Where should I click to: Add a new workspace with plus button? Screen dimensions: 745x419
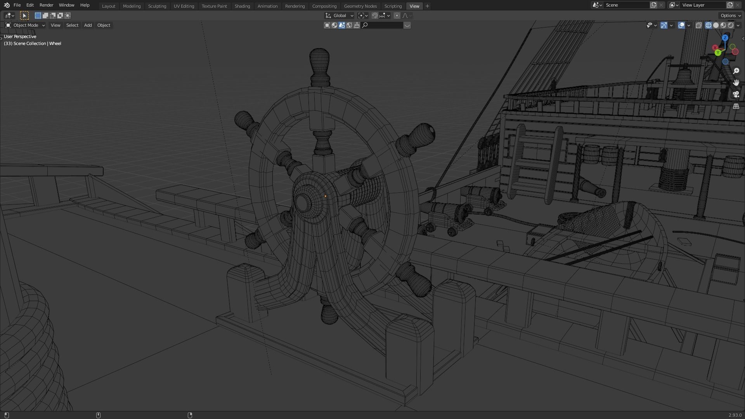[x=427, y=6]
